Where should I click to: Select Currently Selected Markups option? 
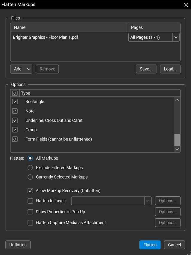point(30,177)
